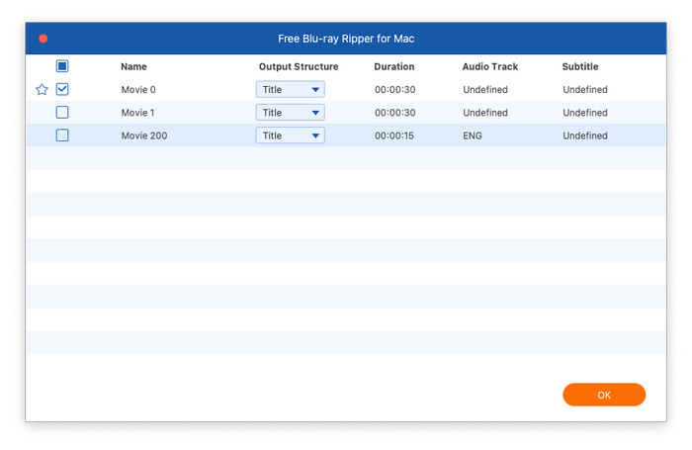The height and width of the screenshot is (450, 692).
Task: Click the Undefined subtitle cell for Movie 1
Action: (584, 113)
